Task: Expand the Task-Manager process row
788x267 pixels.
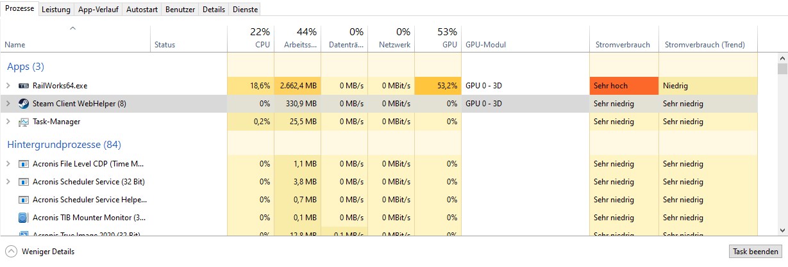Action: (x=8, y=122)
